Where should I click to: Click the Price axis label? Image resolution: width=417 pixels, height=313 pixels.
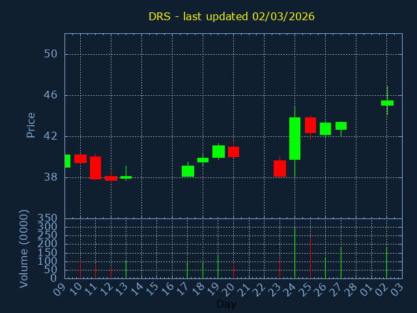[31, 125]
